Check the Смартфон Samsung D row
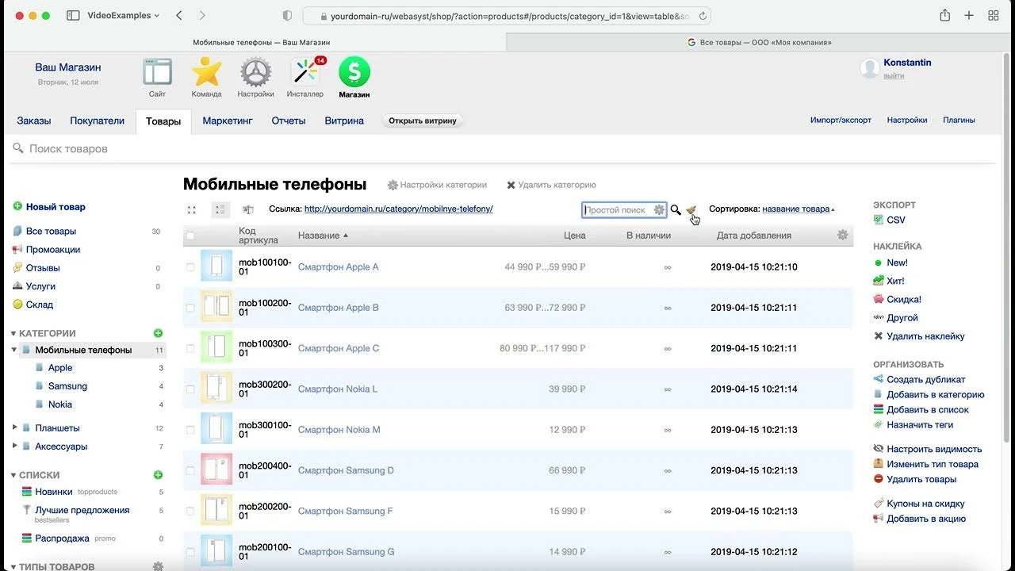This screenshot has width=1015, height=571. pos(190,470)
